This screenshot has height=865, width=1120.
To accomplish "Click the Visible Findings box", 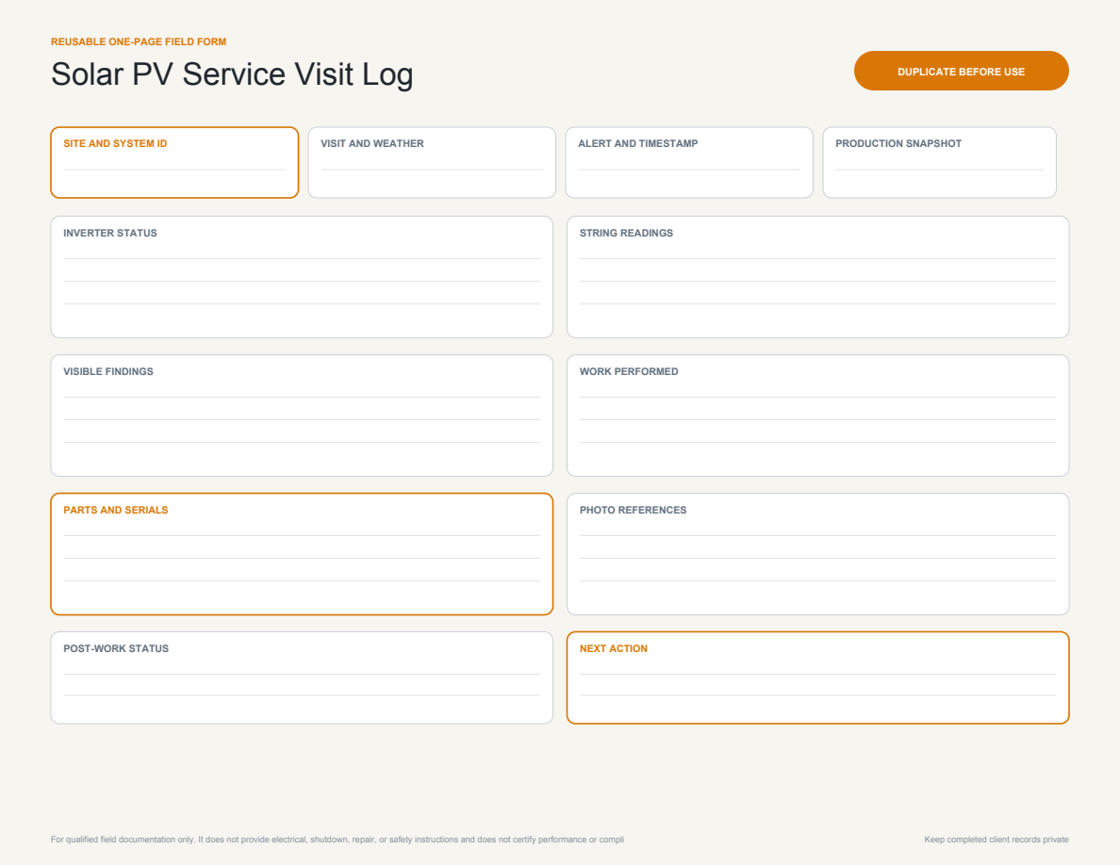I will pos(302,416).
